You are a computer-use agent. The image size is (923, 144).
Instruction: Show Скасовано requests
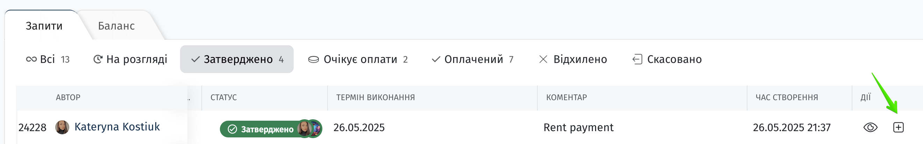pyautogui.click(x=667, y=59)
